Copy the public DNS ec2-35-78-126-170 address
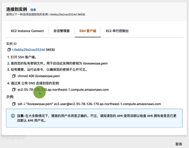Screen dimensions: 189x148 (14, 90)
